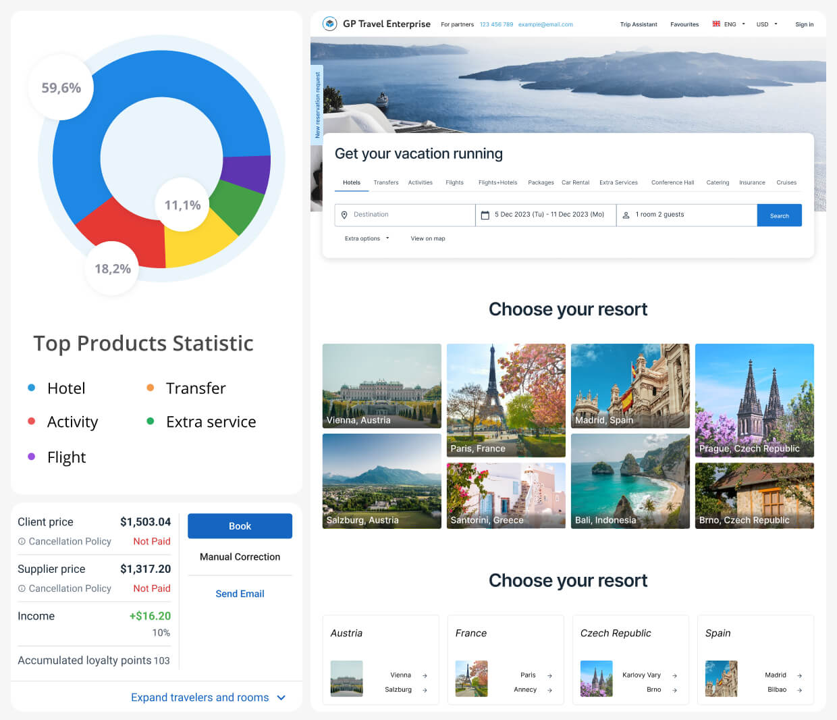Click the calendar icon in date field
Viewport: 837px width, 720px height.
(485, 215)
